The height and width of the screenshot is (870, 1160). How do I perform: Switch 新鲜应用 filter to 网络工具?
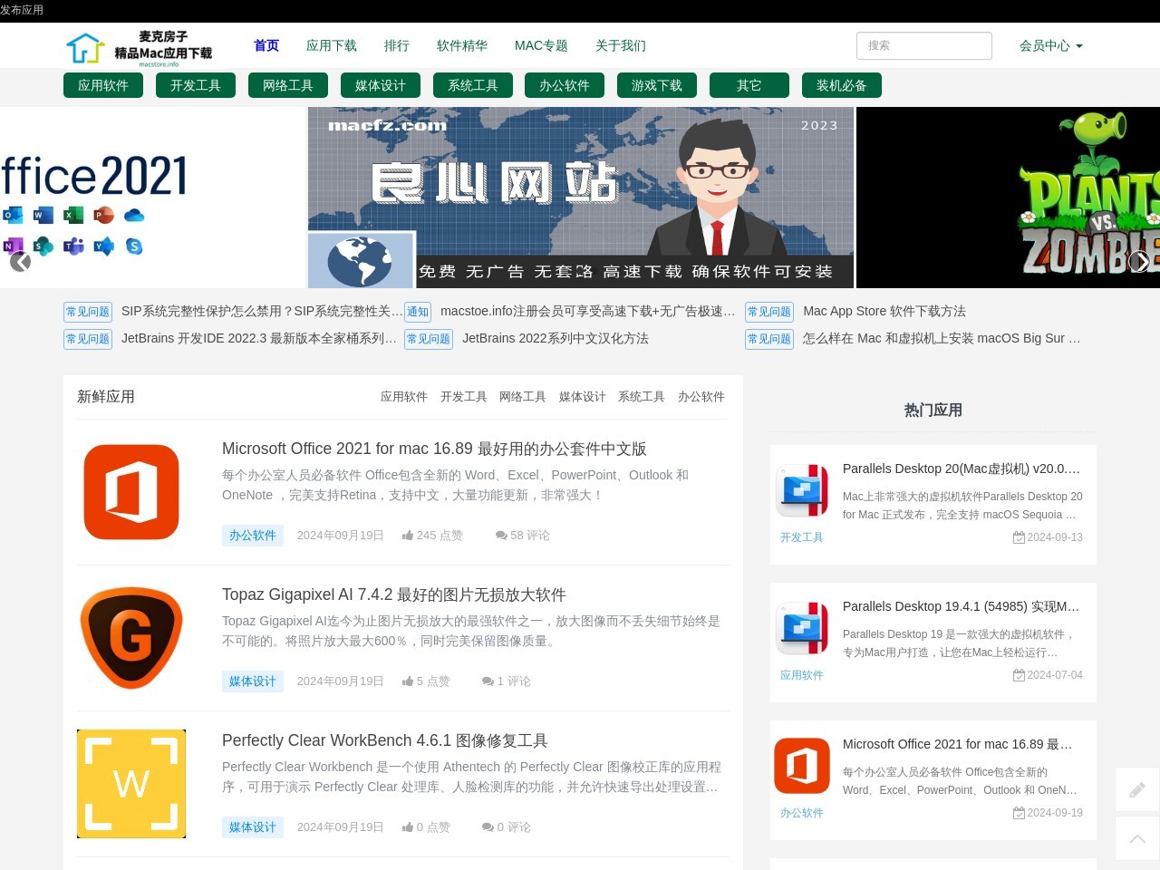tap(523, 397)
